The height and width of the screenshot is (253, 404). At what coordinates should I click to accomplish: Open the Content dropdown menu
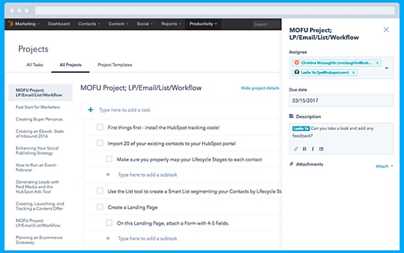pos(118,24)
